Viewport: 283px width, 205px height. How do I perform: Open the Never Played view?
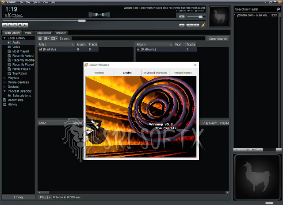pos(21,69)
